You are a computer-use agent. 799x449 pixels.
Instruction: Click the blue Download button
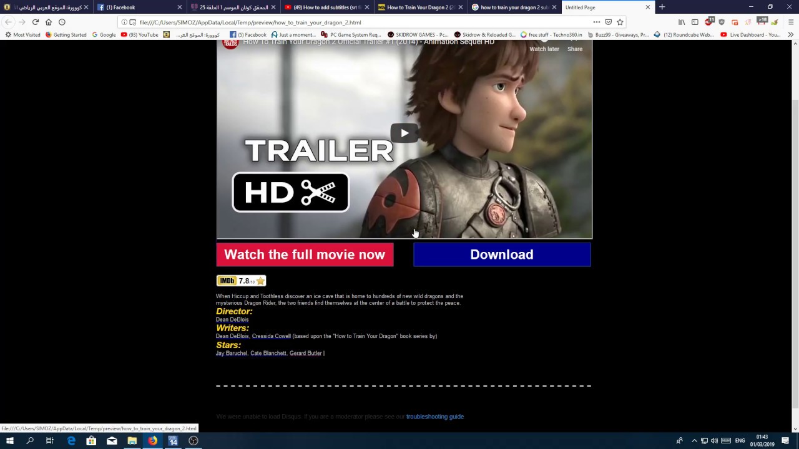click(x=502, y=254)
